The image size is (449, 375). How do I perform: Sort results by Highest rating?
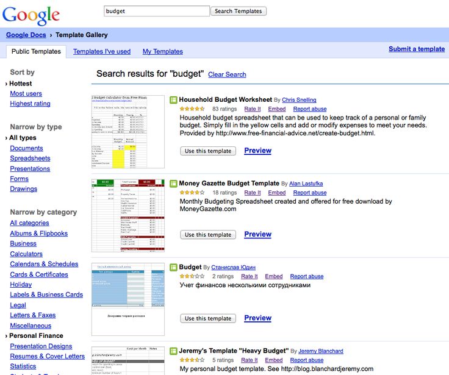click(x=30, y=104)
